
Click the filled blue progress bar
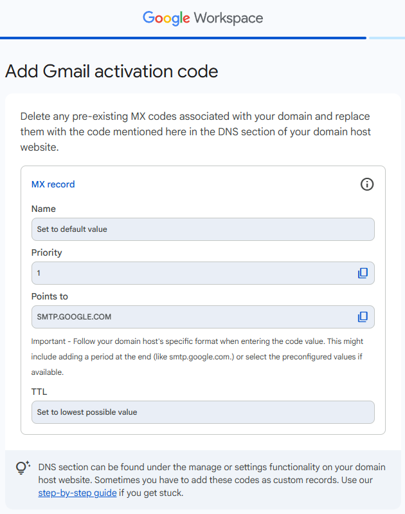tap(183, 38)
